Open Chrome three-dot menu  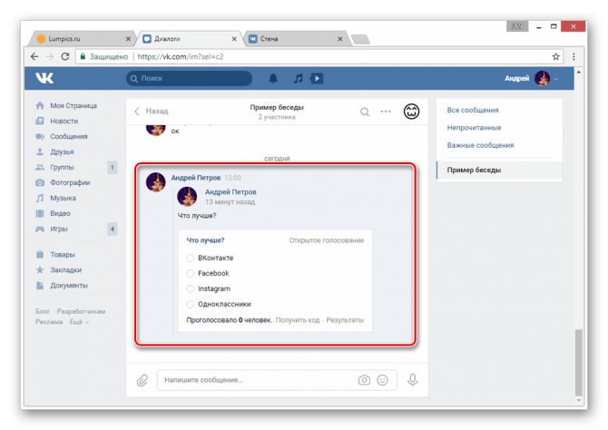[574, 56]
